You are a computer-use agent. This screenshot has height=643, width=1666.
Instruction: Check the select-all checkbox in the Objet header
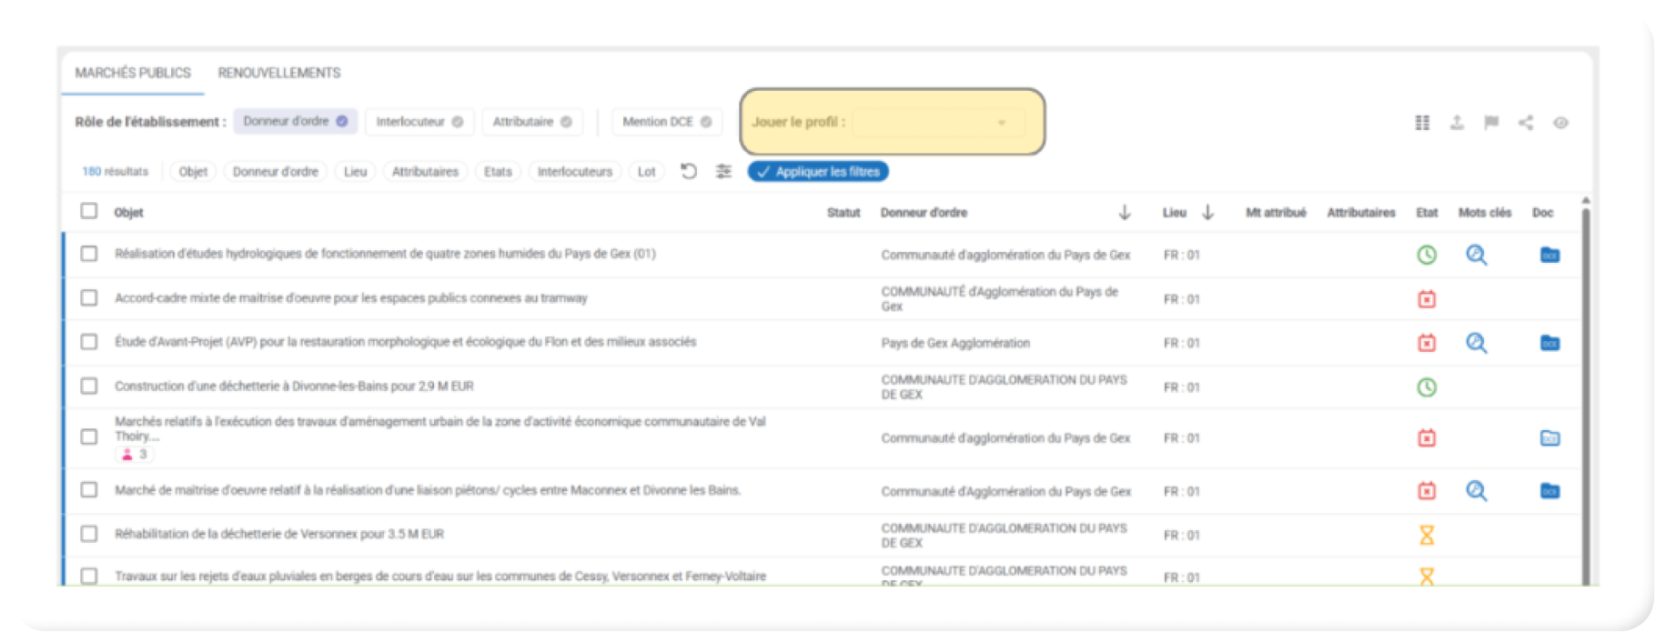88,211
